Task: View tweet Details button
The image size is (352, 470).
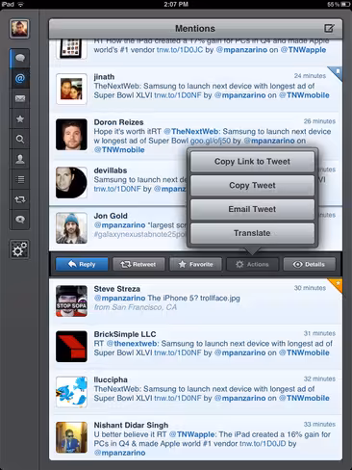Action: point(310,264)
